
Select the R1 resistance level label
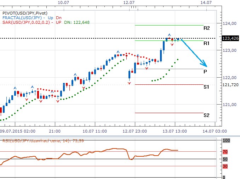206,43
